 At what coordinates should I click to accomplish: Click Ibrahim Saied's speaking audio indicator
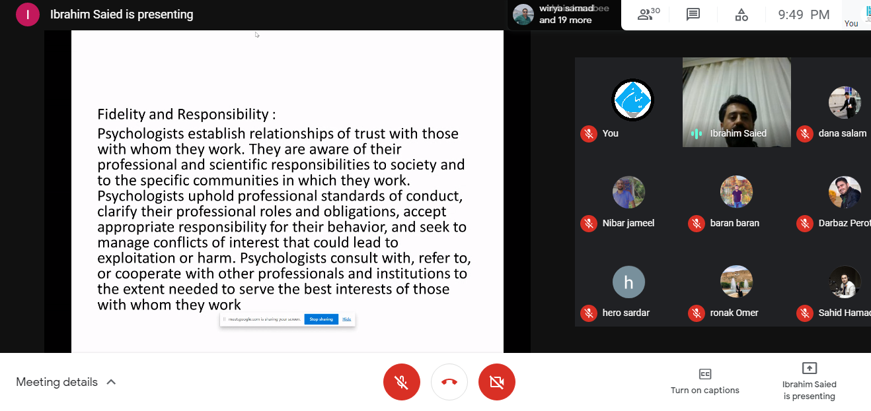(696, 133)
